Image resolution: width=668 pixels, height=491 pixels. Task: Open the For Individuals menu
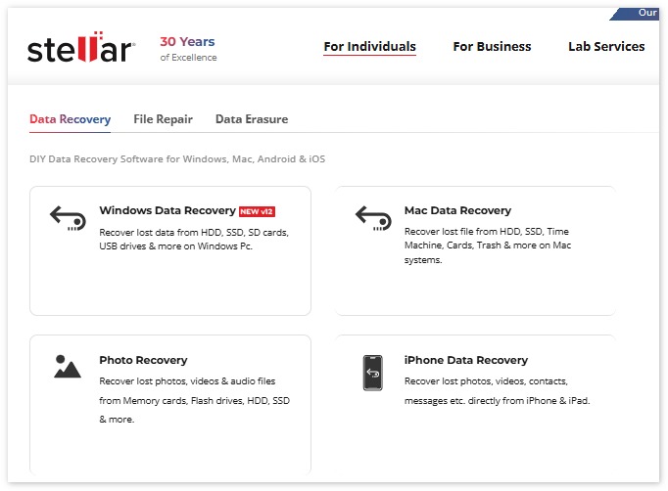369,46
